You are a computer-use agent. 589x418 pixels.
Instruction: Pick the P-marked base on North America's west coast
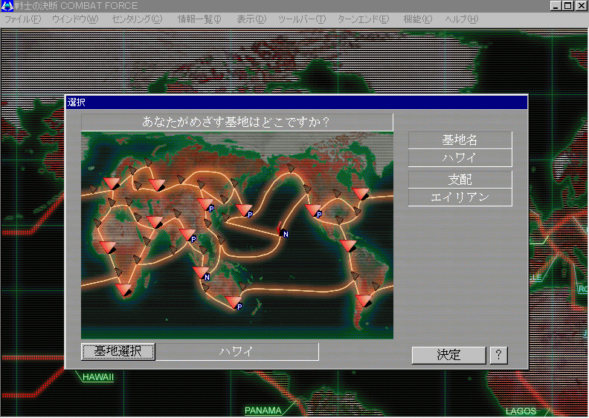(314, 211)
